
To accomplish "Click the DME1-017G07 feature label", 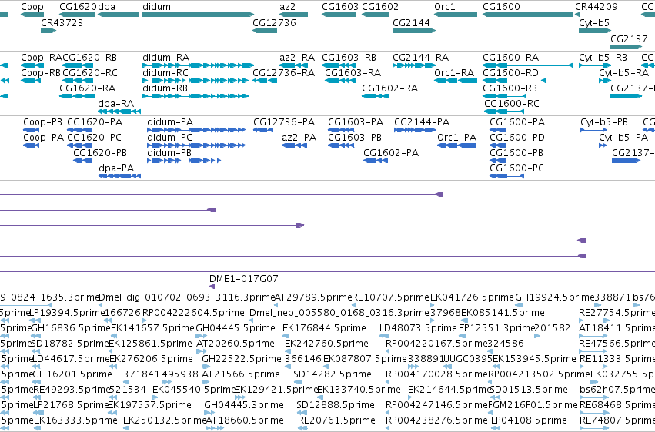I will (243, 279).
